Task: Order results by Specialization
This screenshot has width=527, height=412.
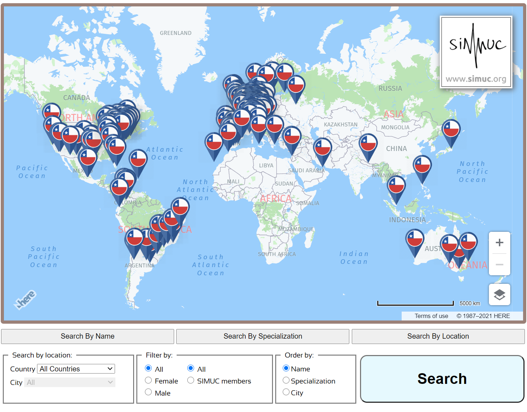Action: pos(286,381)
